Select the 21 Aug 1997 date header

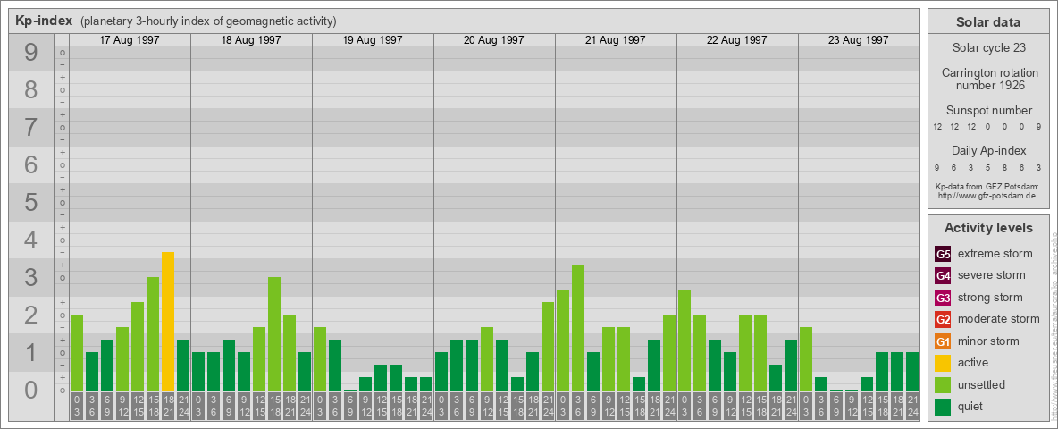(616, 40)
